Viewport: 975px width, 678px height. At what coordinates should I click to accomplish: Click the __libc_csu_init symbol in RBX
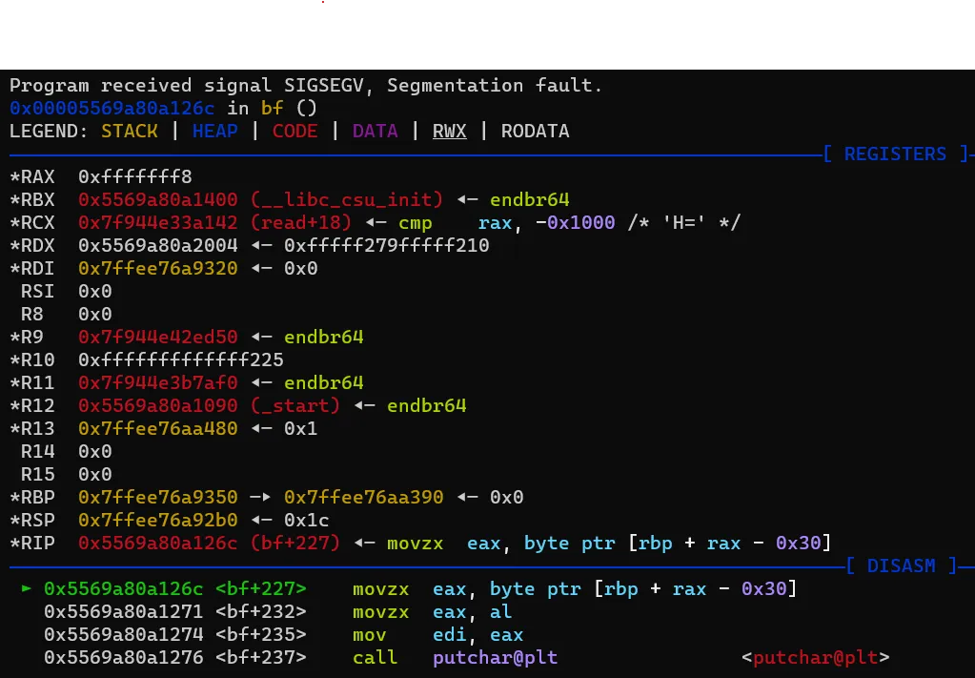347,200
